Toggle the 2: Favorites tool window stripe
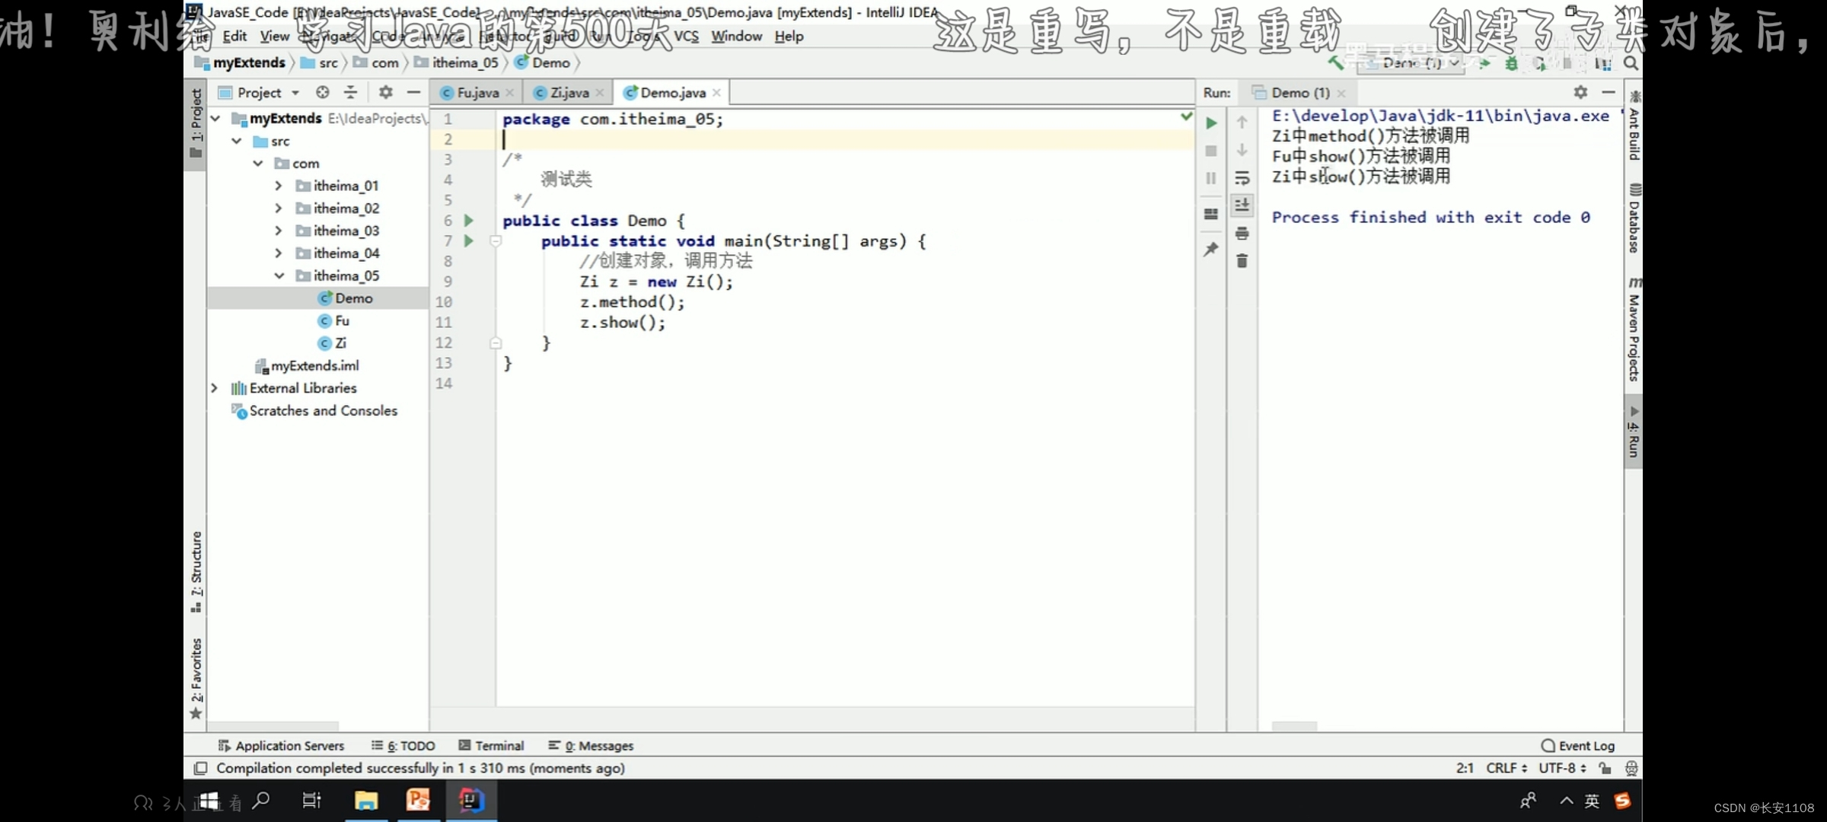This screenshot has height=822, width=1827. [196, 678]
